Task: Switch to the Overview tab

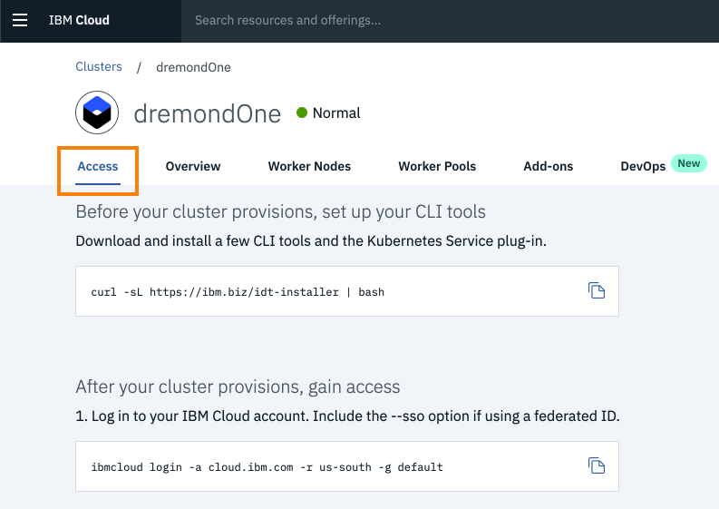Action: point(193,166)
